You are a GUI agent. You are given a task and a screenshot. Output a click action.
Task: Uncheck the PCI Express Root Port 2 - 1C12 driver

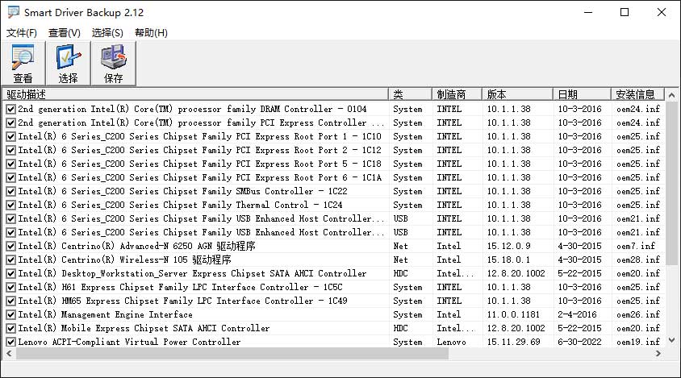pos(10,151)
